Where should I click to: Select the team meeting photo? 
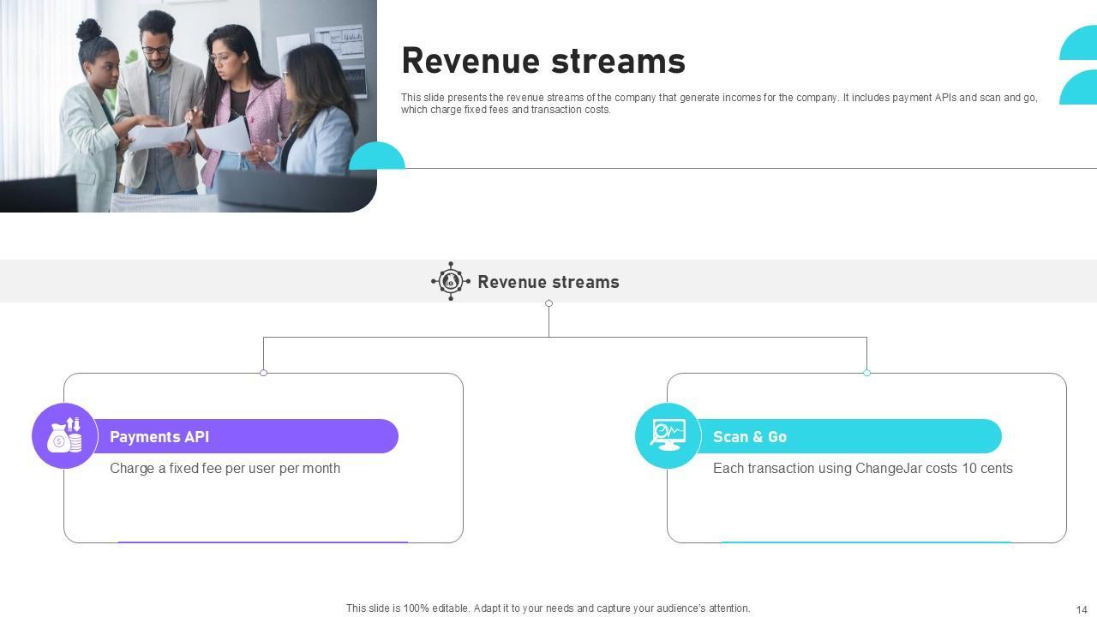189,106
